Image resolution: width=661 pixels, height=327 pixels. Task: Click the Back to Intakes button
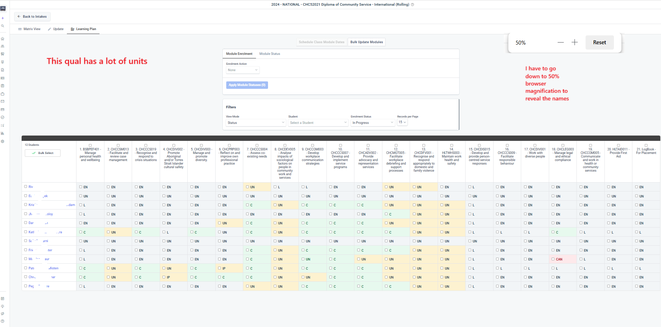[x=32, y=17]
